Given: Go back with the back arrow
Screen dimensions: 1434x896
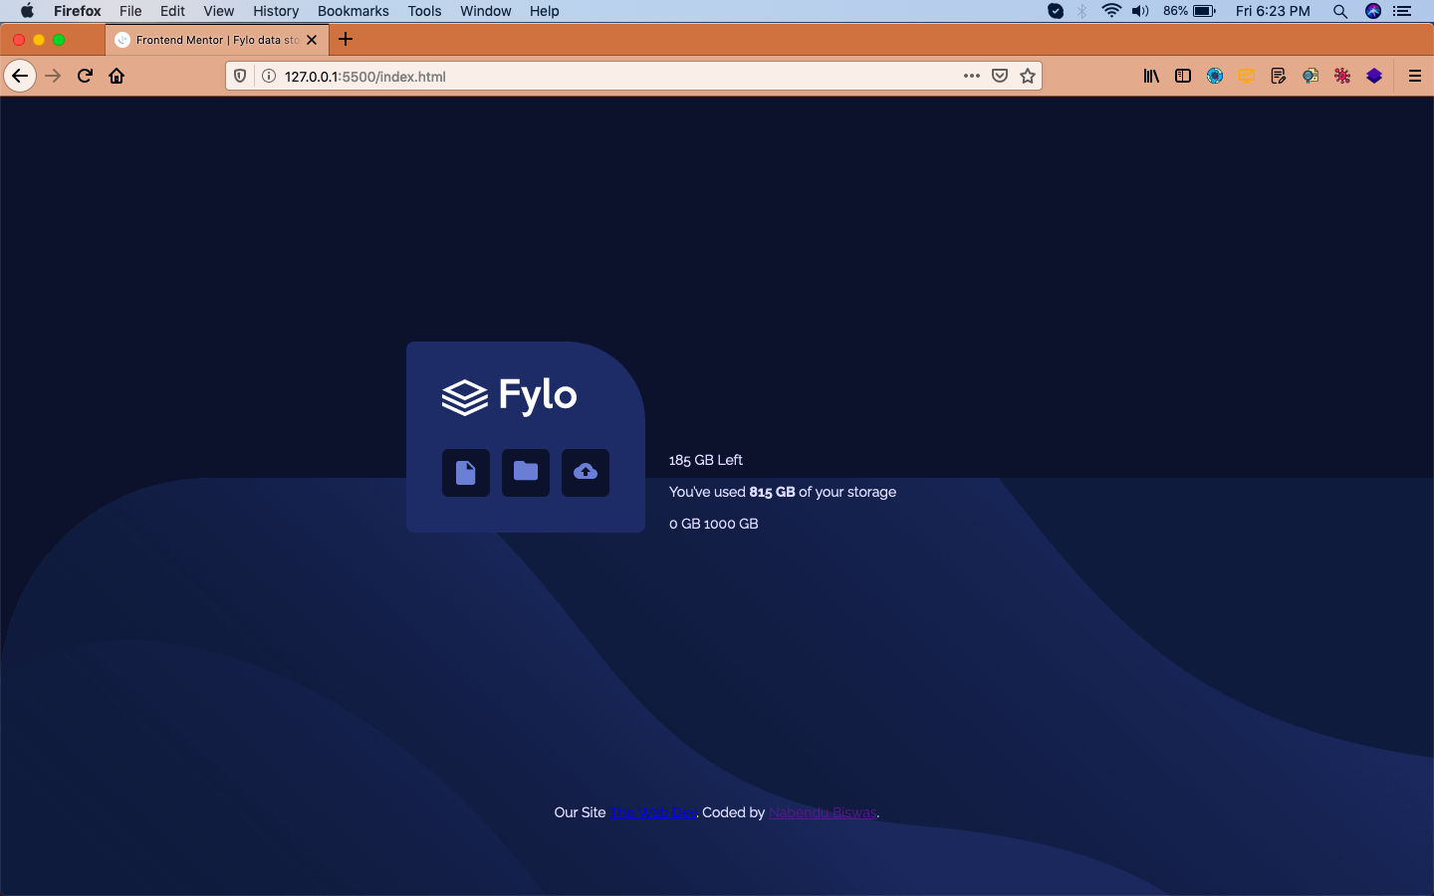Looking at the screenshot, I should 20,76.
